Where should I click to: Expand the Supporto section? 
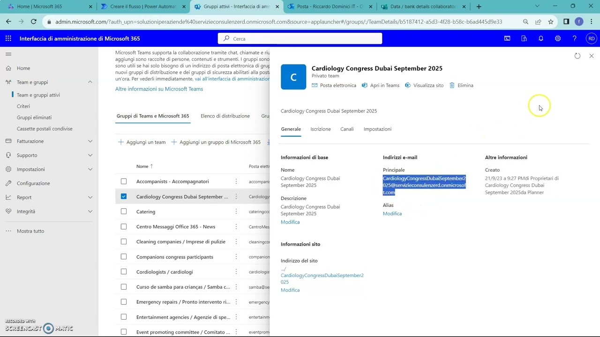click(x=90, y=155)
